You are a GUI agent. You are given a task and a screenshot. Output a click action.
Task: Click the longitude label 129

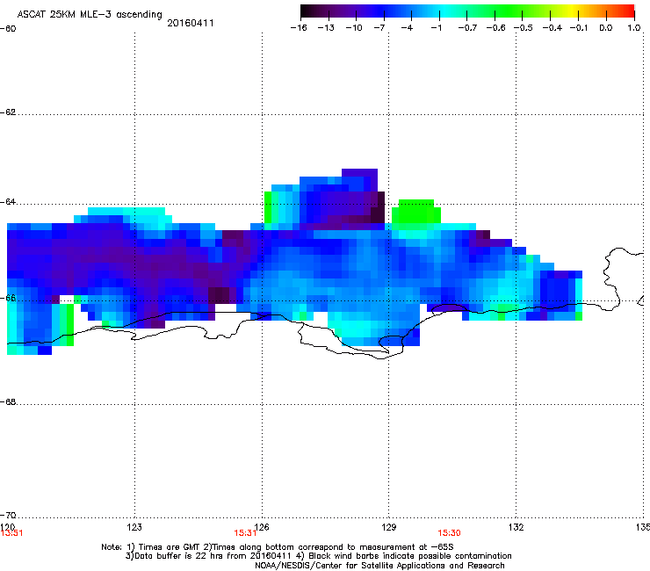click(389, 527)
